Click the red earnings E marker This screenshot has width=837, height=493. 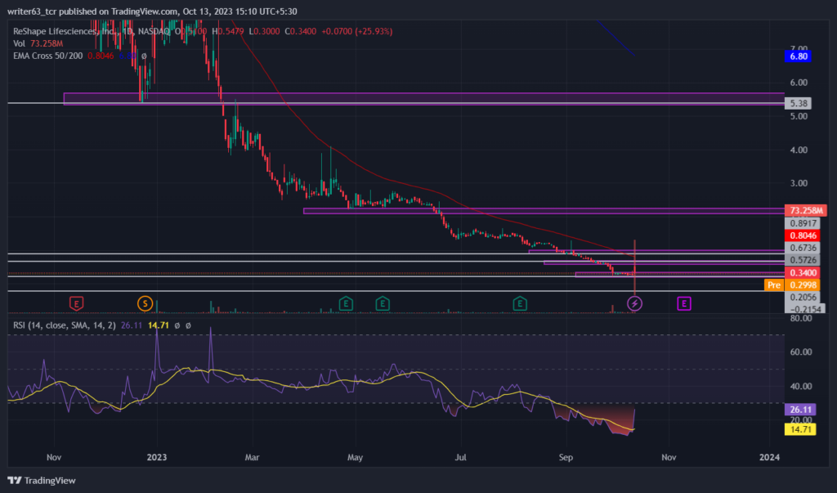76,304
